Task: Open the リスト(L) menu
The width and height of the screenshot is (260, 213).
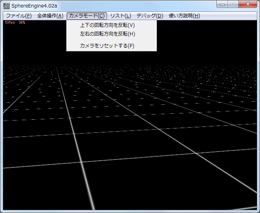Action: [120, 16]
